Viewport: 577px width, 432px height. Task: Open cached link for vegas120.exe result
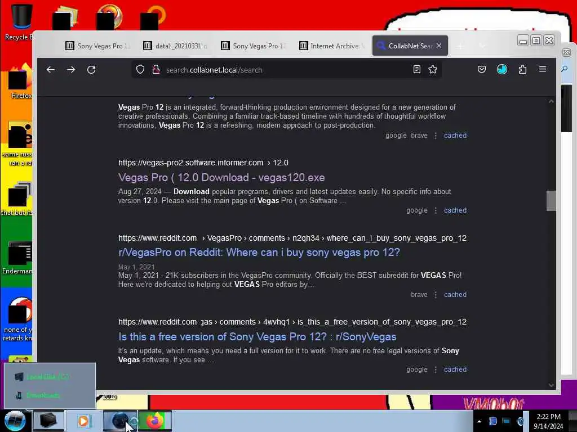pyautogui.click(x=455, y=210)
